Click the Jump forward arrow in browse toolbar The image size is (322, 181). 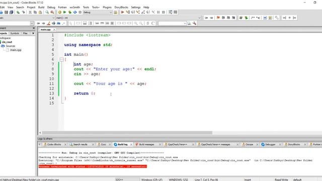pos(211,18)
